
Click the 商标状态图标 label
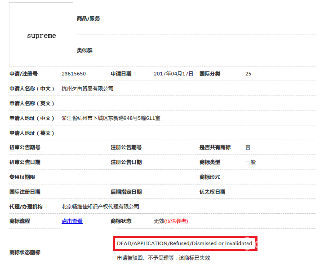[25, 252]
